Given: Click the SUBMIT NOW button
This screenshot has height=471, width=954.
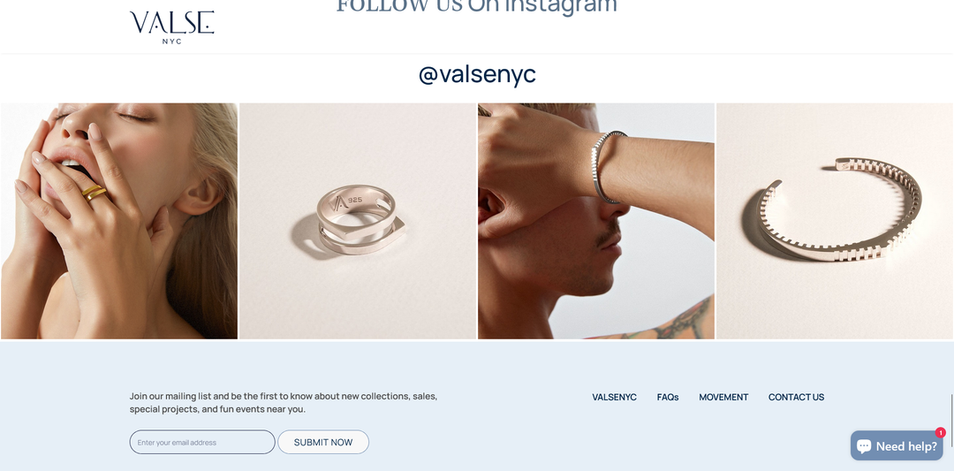Looking at the screenshot, I should 323,443.
